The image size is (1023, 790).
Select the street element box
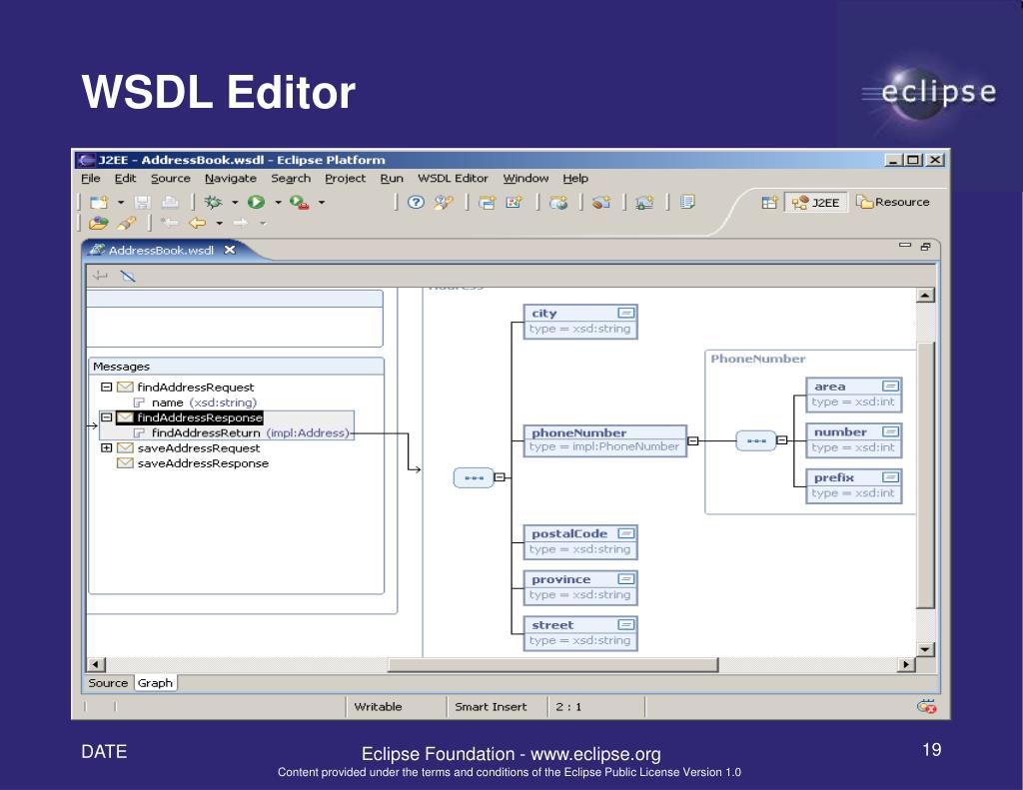click(x=580, y=633)
